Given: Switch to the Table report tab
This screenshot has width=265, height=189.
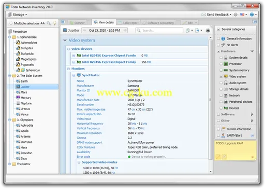Looking at the screenshot, I should click(128, 23).
